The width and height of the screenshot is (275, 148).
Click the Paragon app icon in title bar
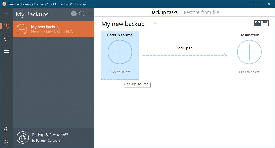click(4, 4)
